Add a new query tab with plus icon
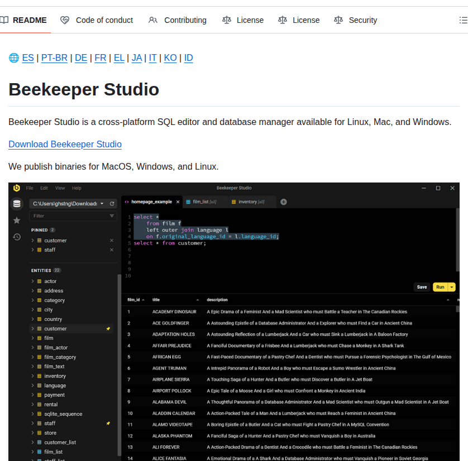 pyautogui.click(x=284, y=202)
